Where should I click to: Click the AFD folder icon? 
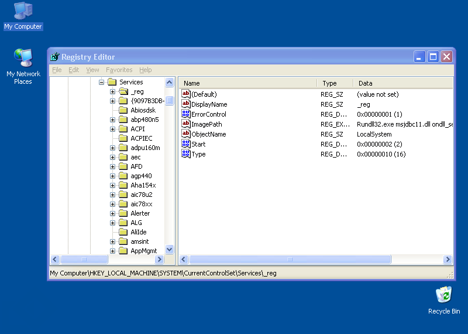123,166
